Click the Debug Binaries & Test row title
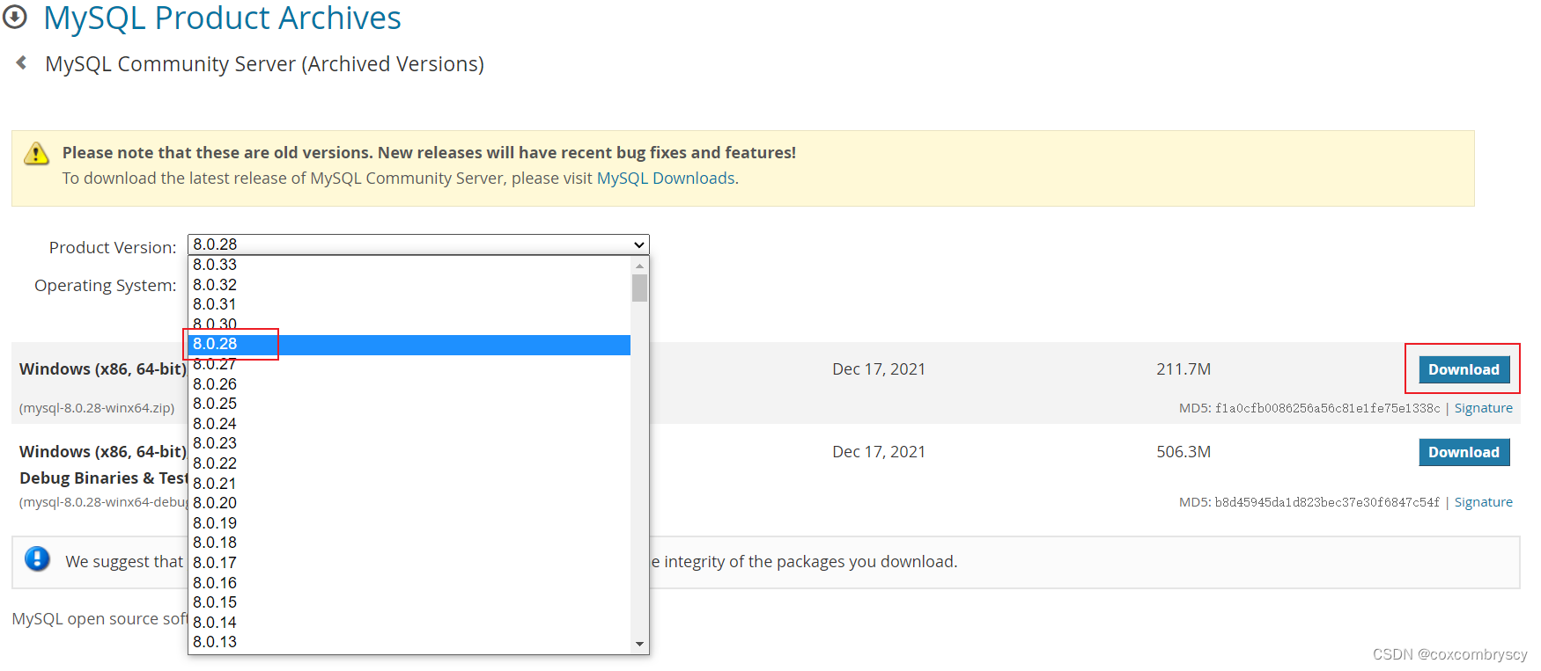Image resolution: width=1541 pixels, height=671 pixels. point(104,478)
